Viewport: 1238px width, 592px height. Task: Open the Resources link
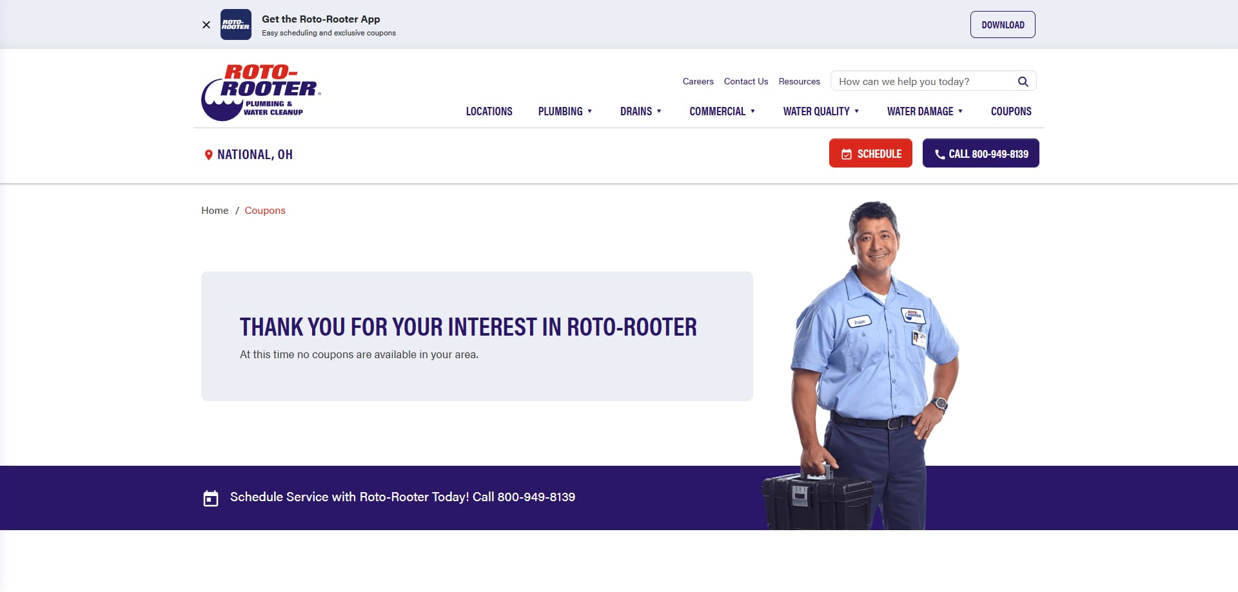[800, 81]
